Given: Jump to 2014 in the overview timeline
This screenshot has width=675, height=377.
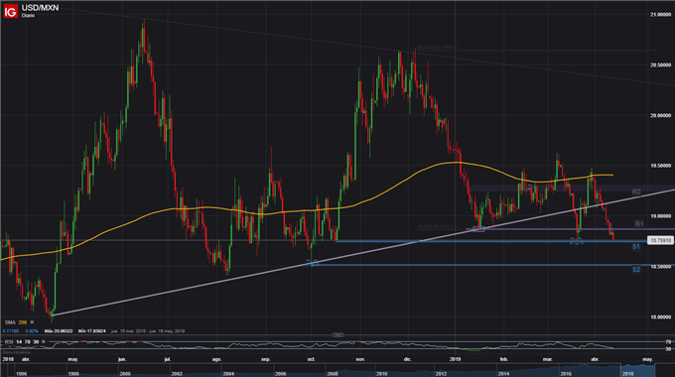Looking at the screenshot, I should pyautogui.click(x=503, y=374).
